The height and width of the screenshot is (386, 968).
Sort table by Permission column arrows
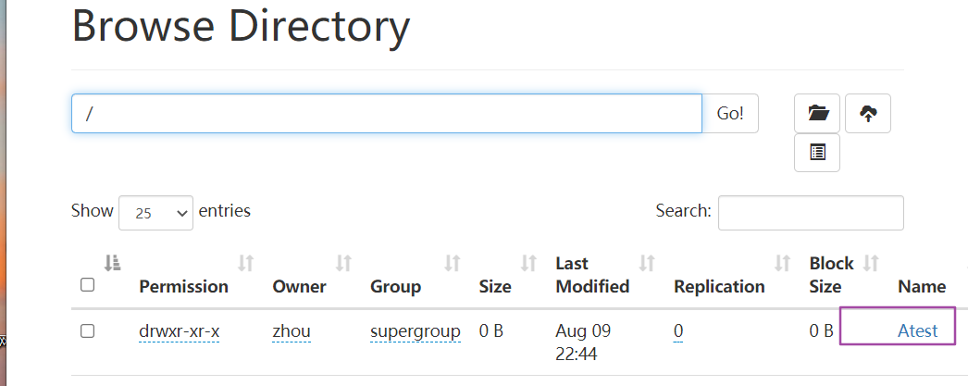click(245, 264)
